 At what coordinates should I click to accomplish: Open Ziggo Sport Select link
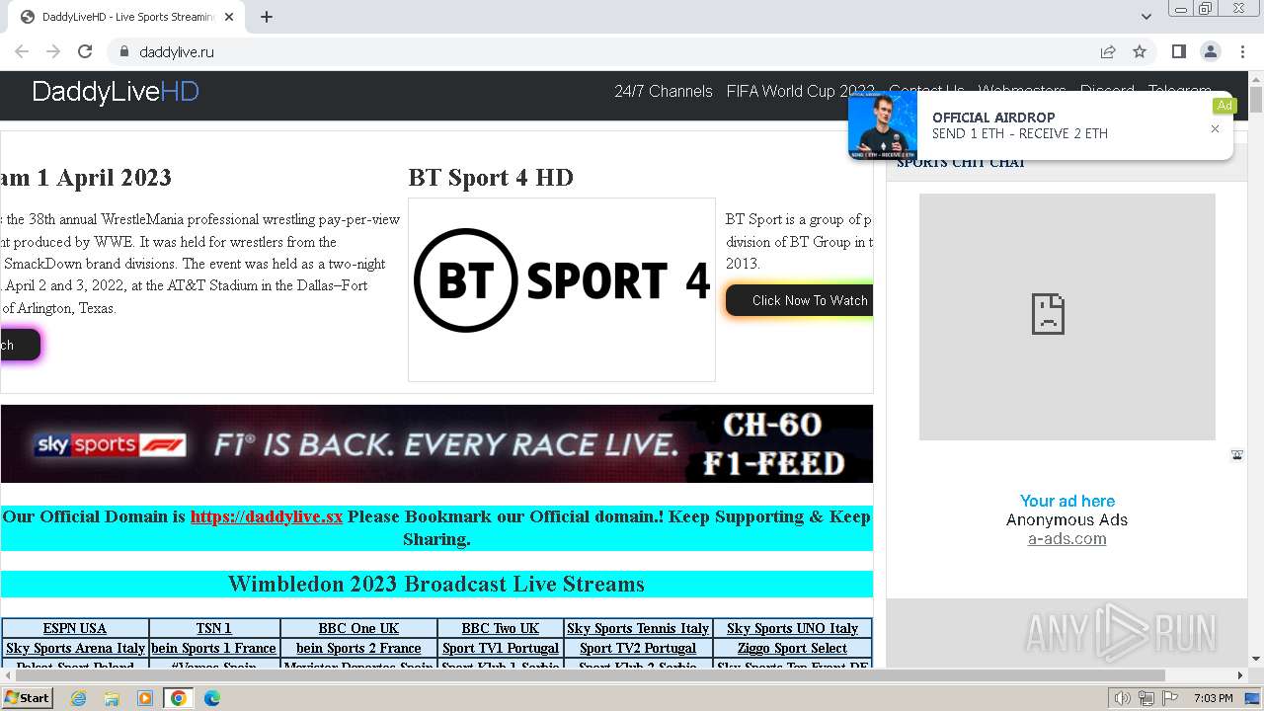click(792, 648)
